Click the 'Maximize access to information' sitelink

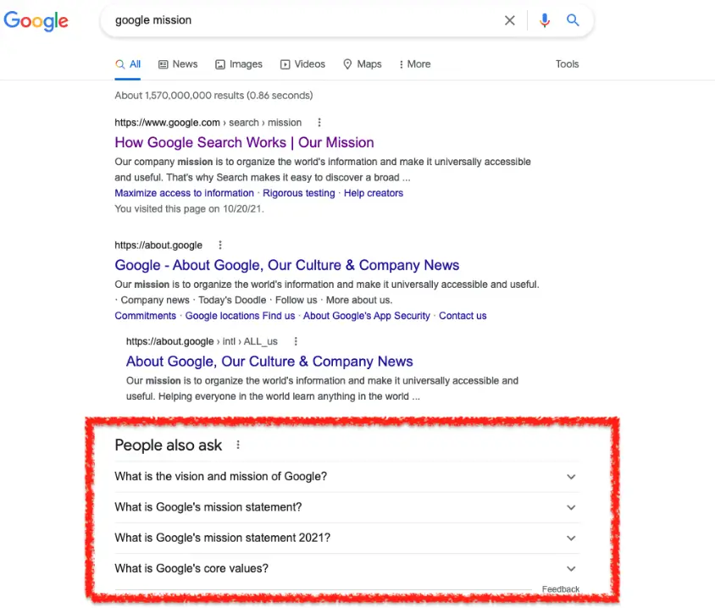coord(184,192)
